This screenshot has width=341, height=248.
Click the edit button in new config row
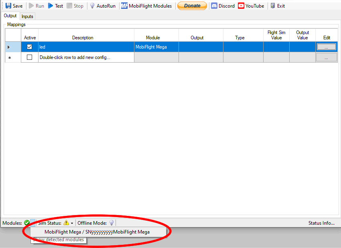[x=327, y=57]
